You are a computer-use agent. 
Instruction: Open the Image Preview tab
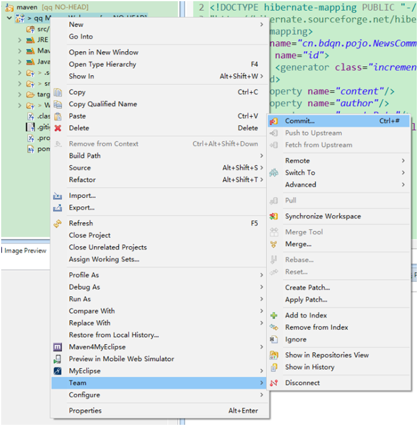pyautogui.click(x=25, y=251)
